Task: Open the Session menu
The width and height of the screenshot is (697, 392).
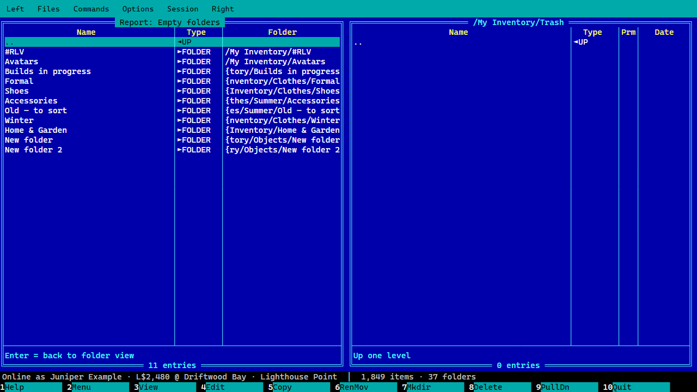Action: 182,9
